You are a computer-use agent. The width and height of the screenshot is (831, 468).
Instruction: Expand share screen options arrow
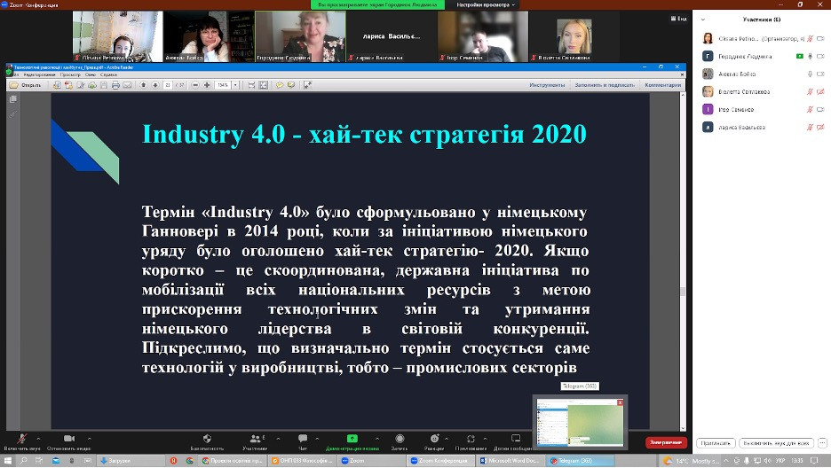[376, 439]
